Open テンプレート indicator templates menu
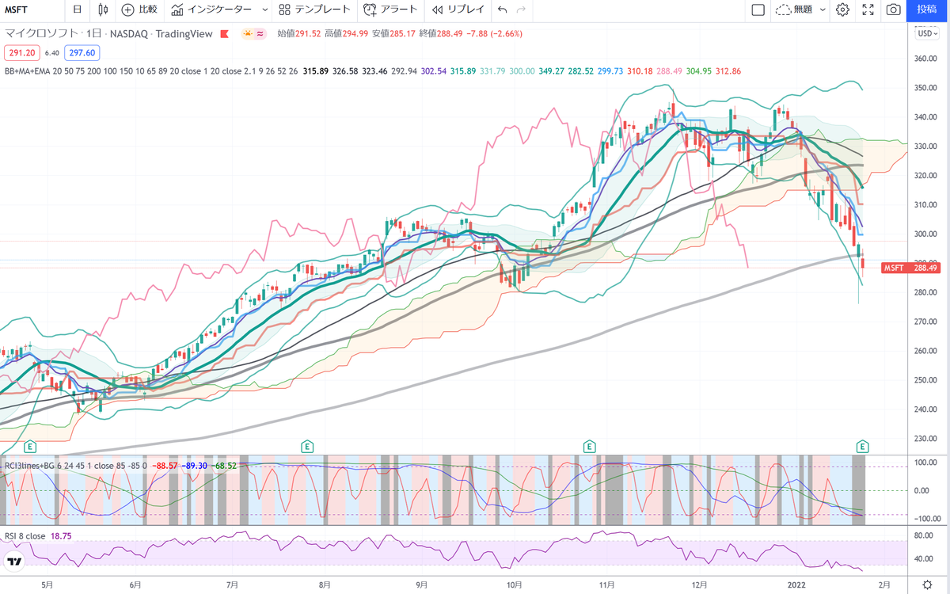Image resolution: width=950 pixels, height=594 pixels. [314, 10]
